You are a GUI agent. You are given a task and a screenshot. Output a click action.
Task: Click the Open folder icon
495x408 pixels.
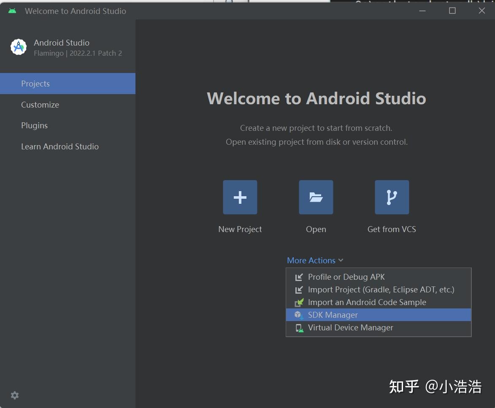point(316,197)
